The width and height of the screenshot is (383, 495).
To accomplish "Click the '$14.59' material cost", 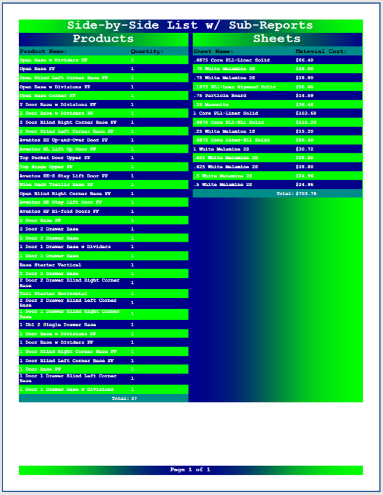I will click(304, 95).
